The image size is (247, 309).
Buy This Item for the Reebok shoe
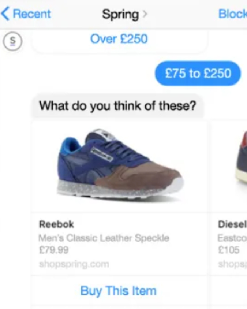point(119,291)
